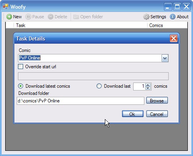Click the green New task icon
Viewport: 193px width, 156px height.
9,17
